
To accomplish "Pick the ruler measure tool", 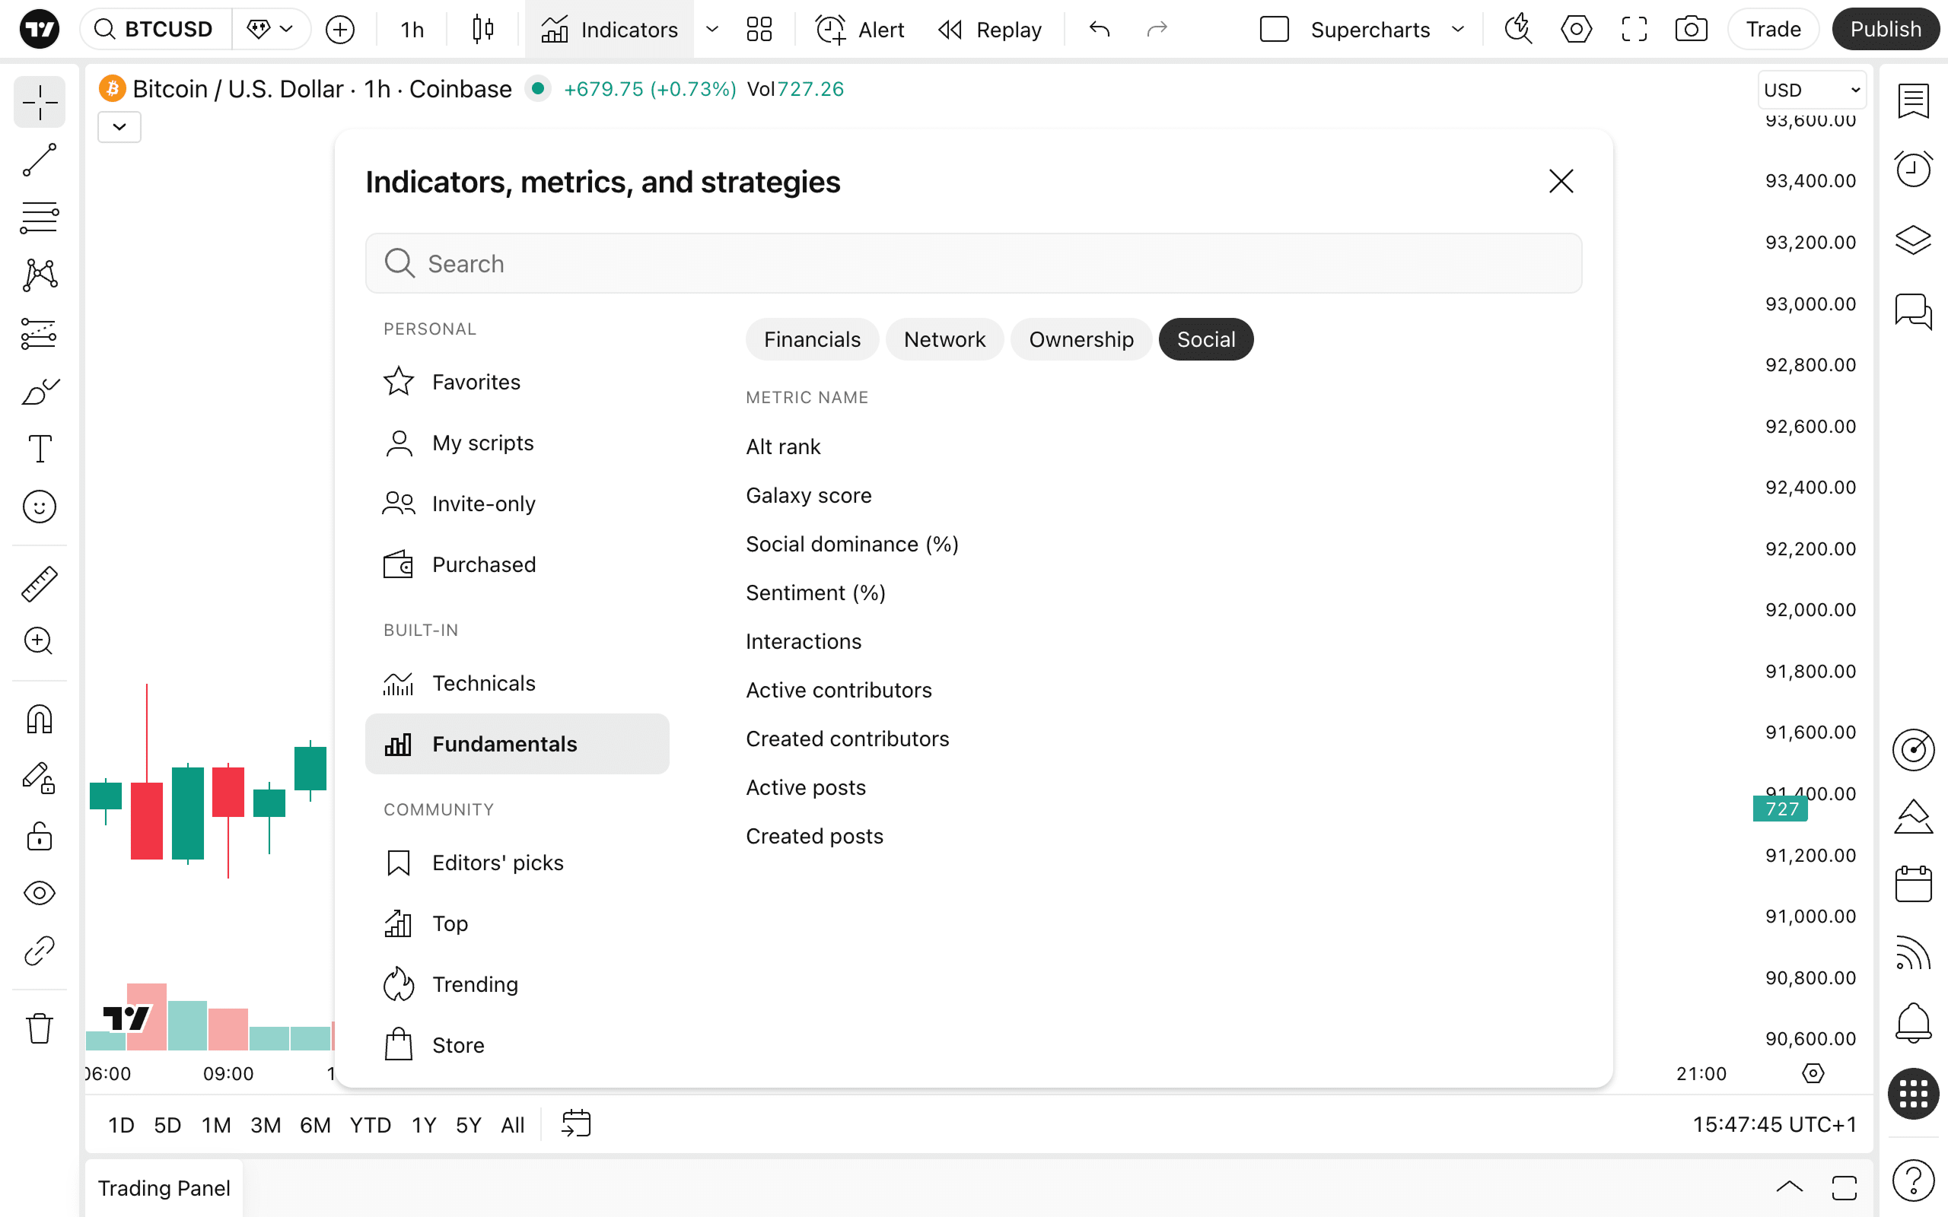I will (x=40, y=584).
